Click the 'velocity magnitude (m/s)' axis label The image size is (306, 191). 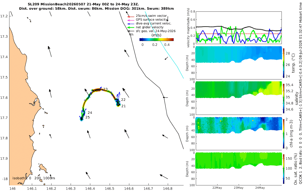tap(189, 28)
